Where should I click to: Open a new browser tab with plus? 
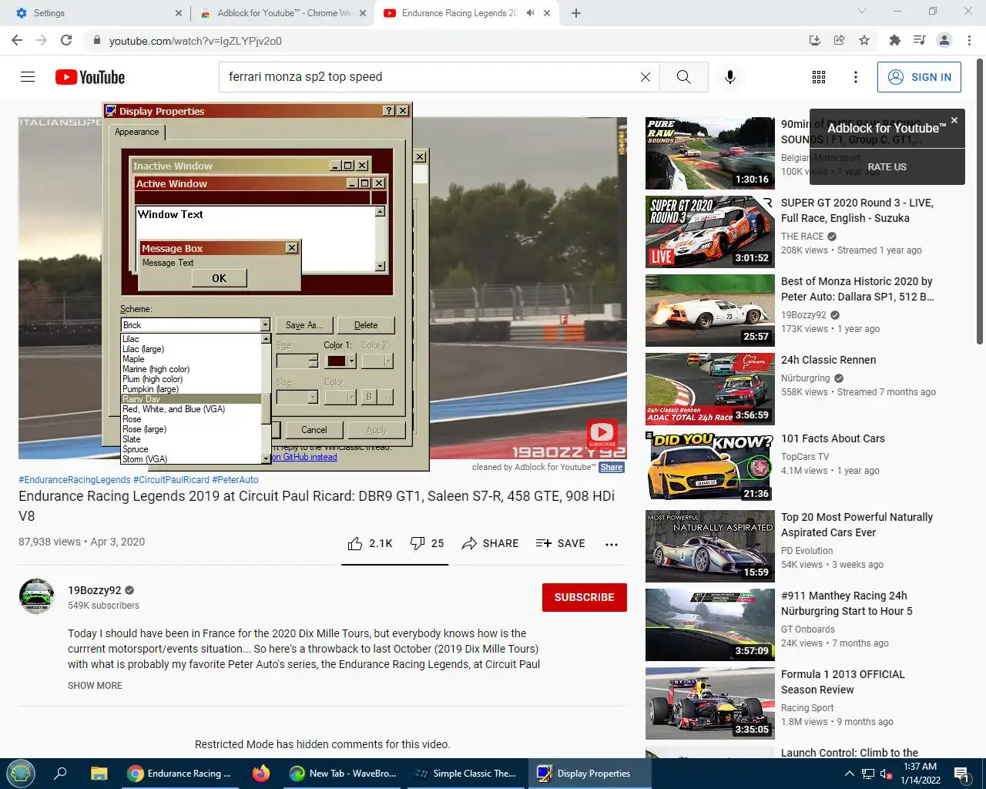(x=576, y=13)
